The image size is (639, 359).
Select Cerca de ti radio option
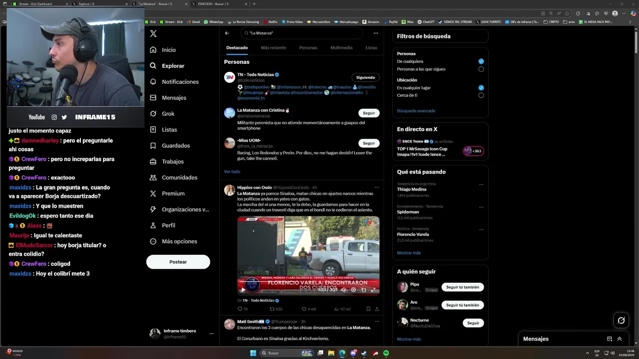point(481,95)
